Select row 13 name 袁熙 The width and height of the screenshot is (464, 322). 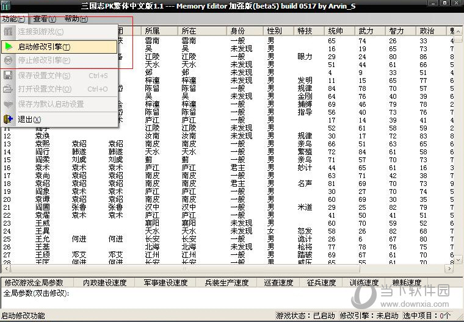tap(42, 144)
